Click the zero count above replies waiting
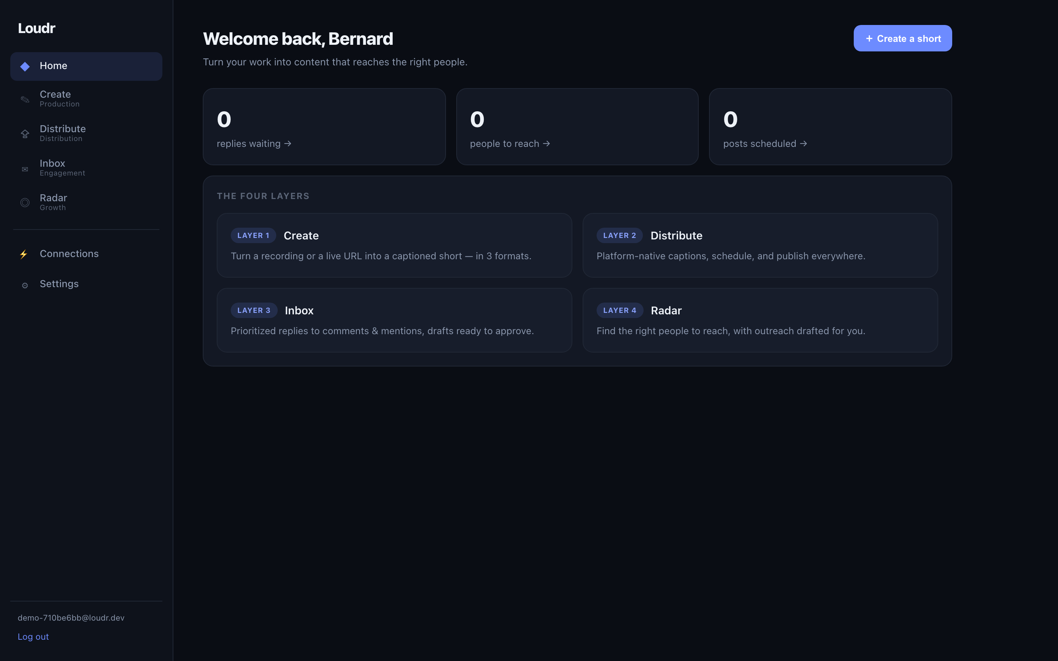The image size is (1058, 661). coord(224,119)
